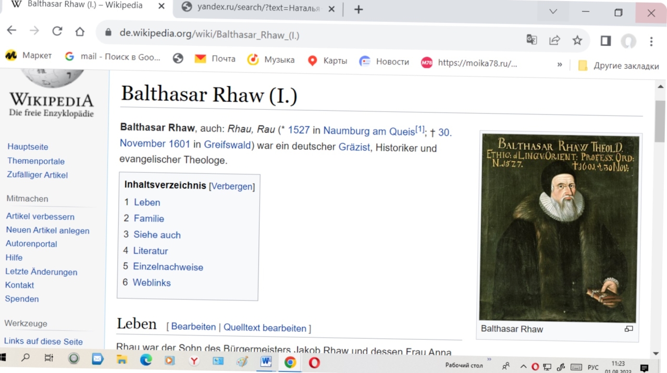Go to browser home page icon

point(80,32)
